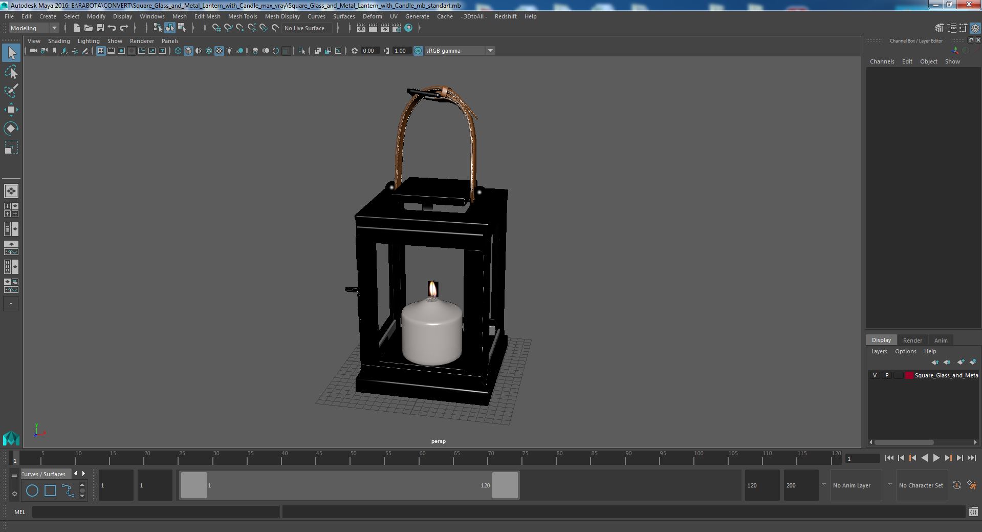
Task: Open the Hypershade round icon
Action: point(408,28)
